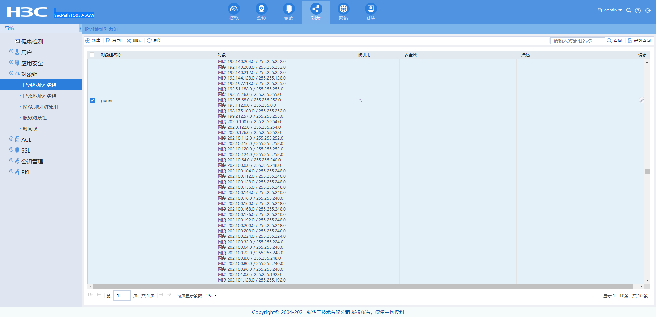Open the 监控 monitoring icon
656x317 pixels.
click(261, 12)
